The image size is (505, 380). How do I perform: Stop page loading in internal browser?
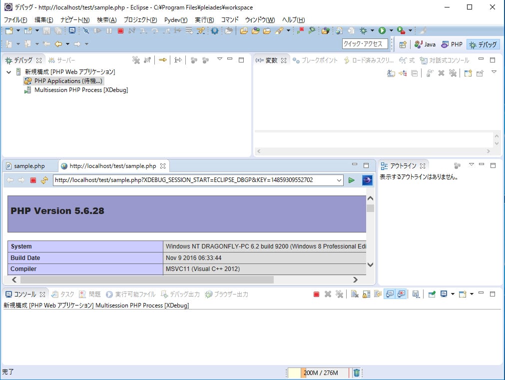point(33,180)
